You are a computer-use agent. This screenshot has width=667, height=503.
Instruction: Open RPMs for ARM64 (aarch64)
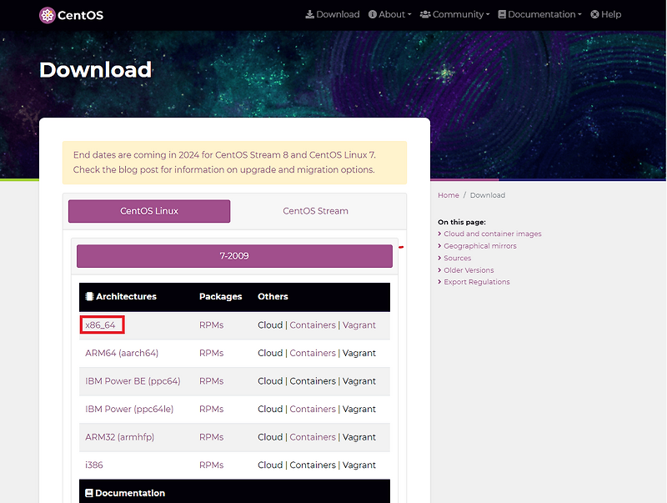coord(212,353)
